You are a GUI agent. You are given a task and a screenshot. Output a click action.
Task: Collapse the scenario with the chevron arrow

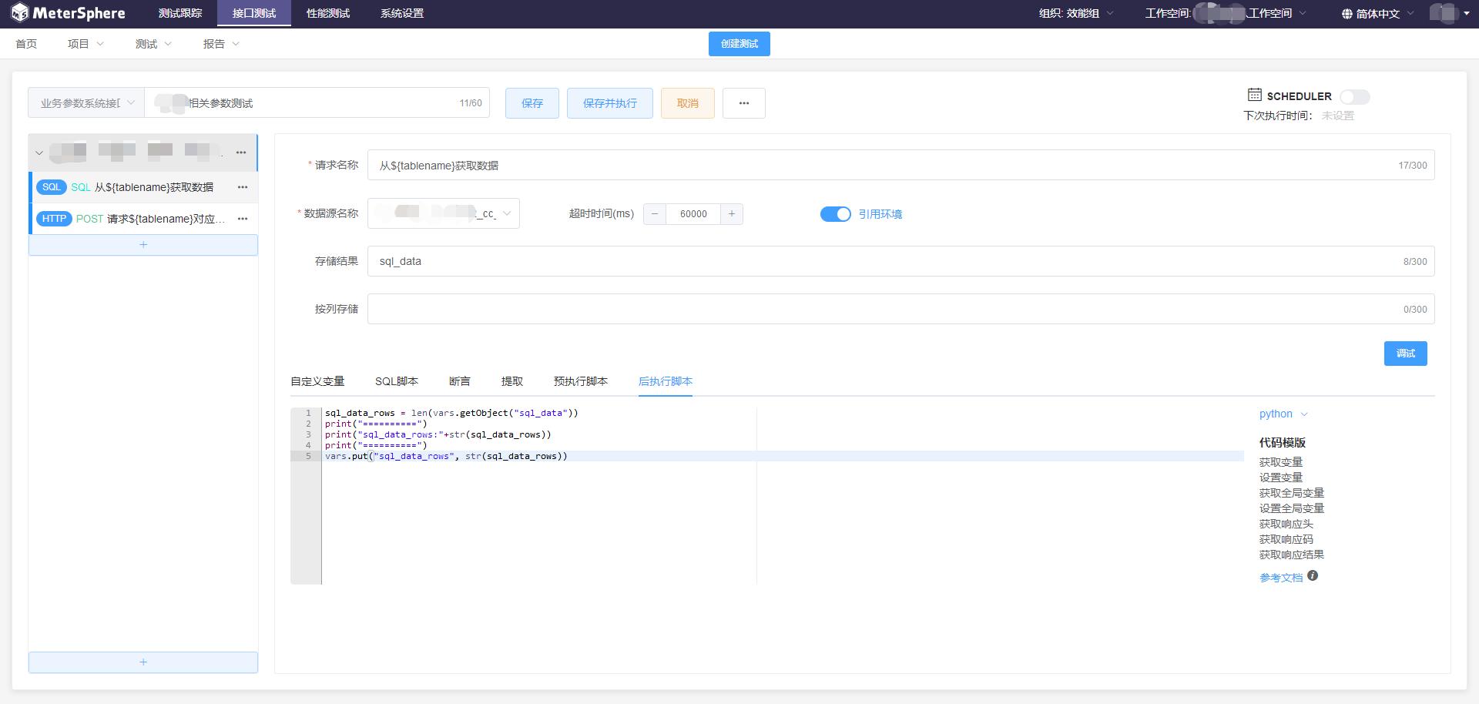tap(39, 153)
